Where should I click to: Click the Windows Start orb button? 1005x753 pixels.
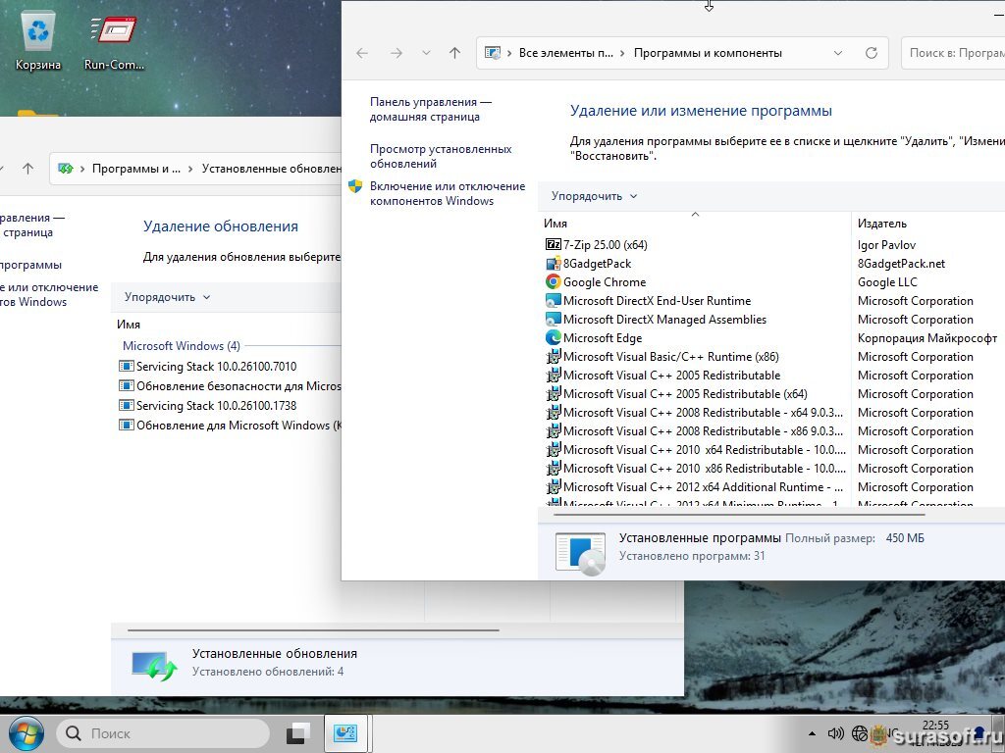[x=25, y=733]
